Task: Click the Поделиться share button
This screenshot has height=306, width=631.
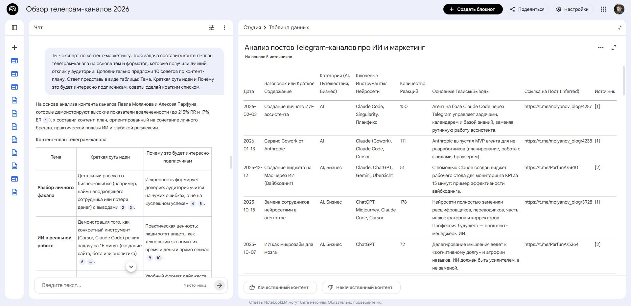Action: [x=527, y=9]
